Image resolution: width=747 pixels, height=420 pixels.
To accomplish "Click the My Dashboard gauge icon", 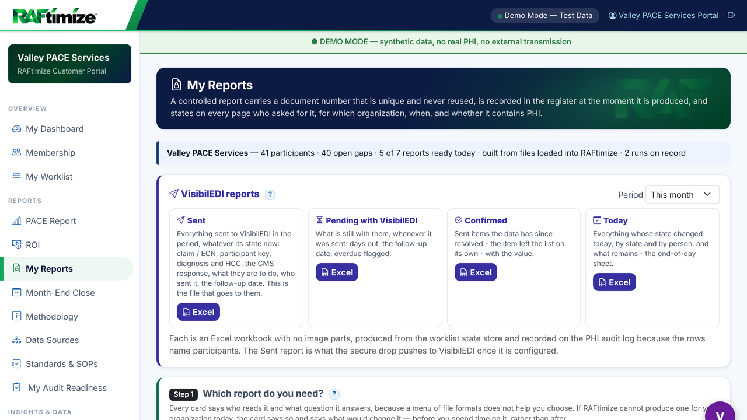I will tap(16, 129).
